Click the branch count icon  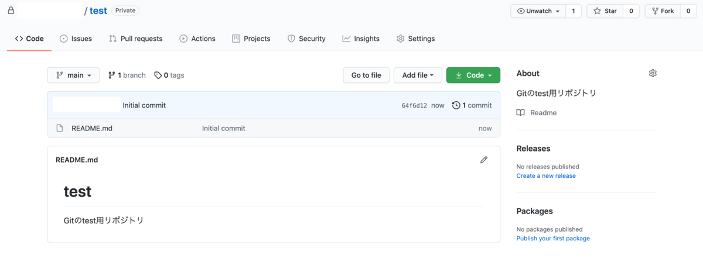[112, 75]
